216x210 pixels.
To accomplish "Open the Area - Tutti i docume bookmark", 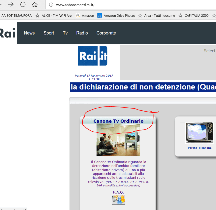I will click(160, 16).
